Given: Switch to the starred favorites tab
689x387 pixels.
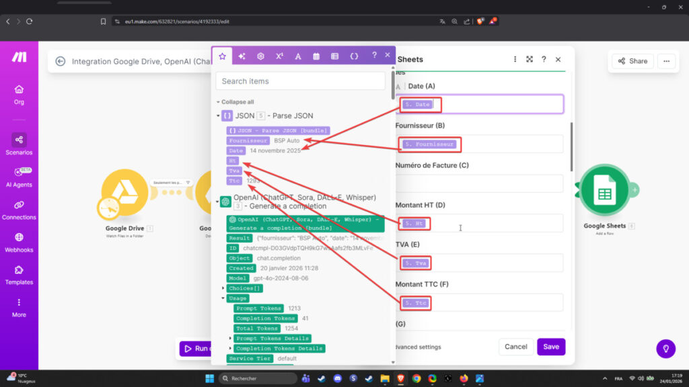Looking at the screenshot, I should 222,56.
